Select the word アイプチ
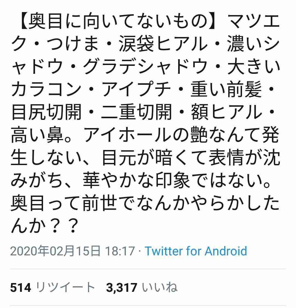This screenshot has width=296, height=308. (136, 89)
